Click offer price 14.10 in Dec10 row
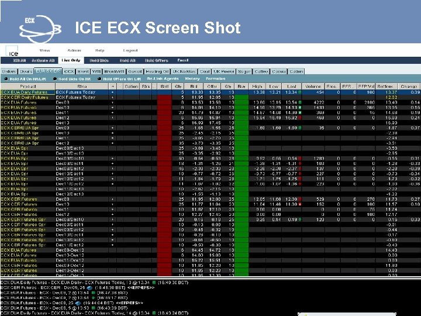 (x=215, y=108)
